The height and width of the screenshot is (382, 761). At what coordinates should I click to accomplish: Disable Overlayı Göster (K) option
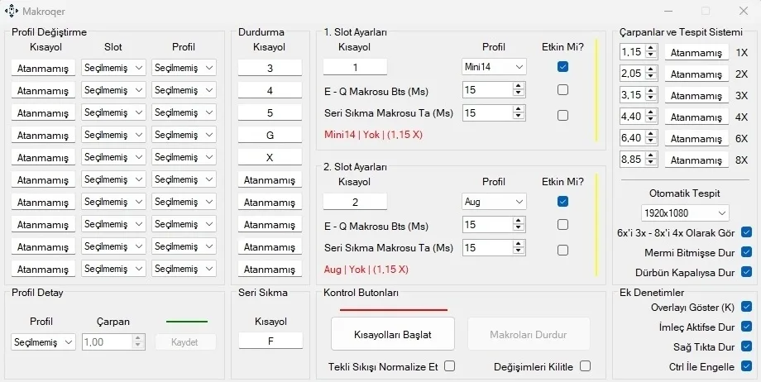coord(747,307)
